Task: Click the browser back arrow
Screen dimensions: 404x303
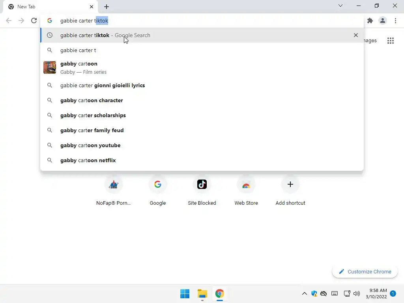Action: click(x=9, y=21)
